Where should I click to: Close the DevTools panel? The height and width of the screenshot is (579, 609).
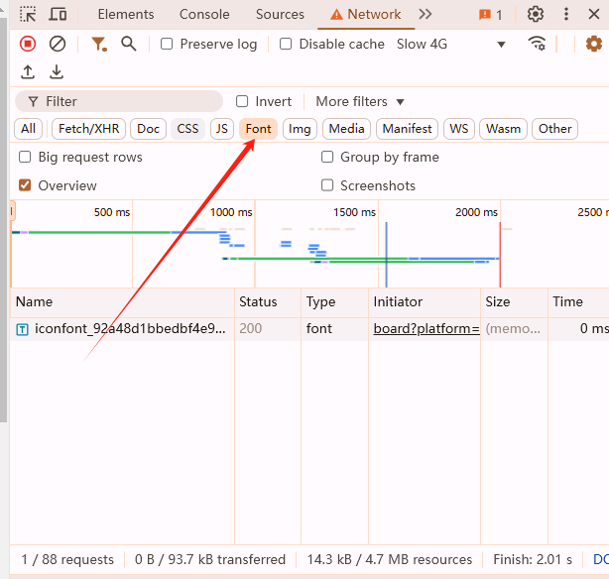(594, 14)
